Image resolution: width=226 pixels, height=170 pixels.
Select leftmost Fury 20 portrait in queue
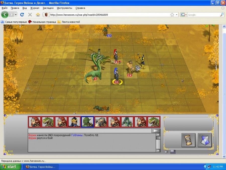(x=34, y=122)
